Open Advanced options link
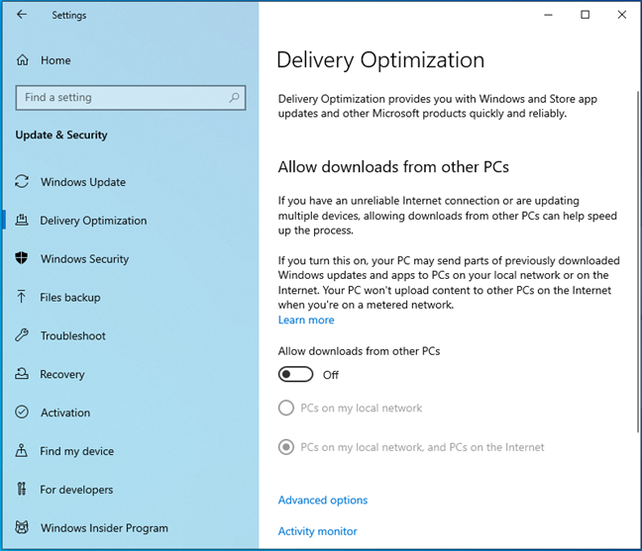This screenshot has height=551, width=642. coord(323,500)
